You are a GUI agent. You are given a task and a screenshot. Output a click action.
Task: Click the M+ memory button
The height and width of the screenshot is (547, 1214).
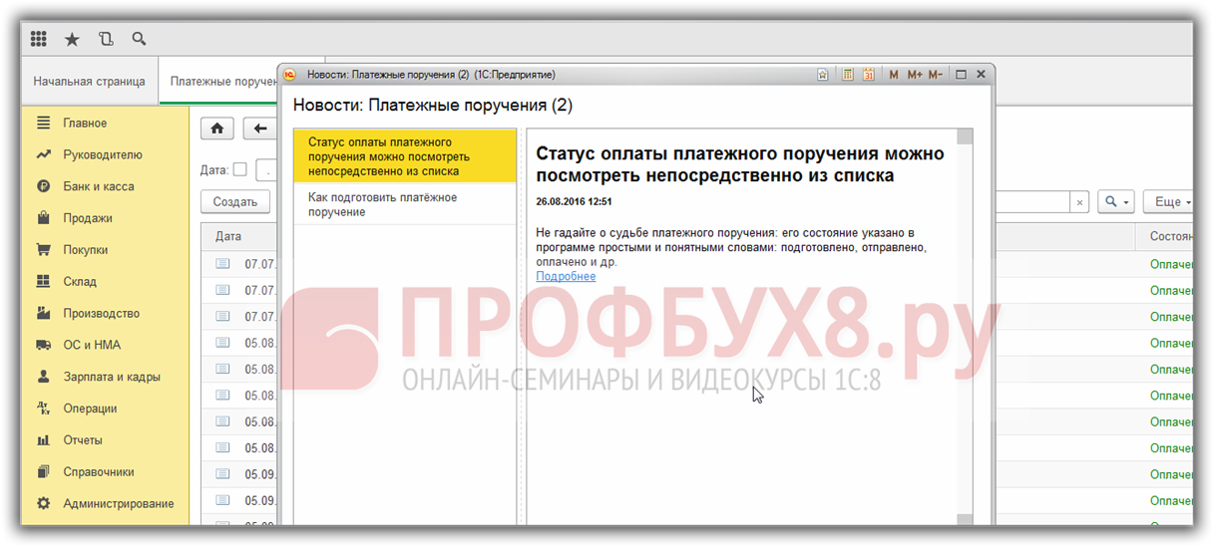[x=915, y=75]
